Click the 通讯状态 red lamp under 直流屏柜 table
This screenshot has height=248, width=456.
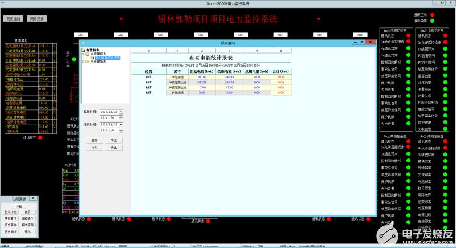pos(40,137)
